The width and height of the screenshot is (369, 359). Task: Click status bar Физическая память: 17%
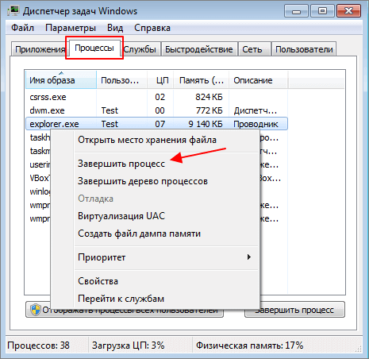pos(249,345)
